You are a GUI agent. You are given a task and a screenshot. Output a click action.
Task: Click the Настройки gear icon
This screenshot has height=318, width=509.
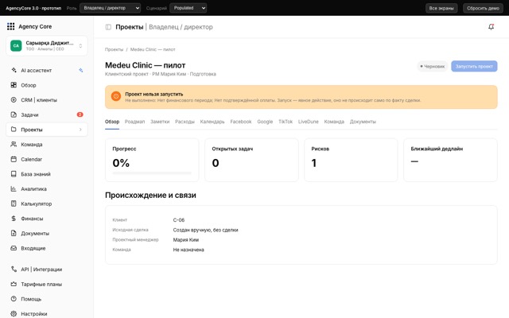(x=14, y=314)
